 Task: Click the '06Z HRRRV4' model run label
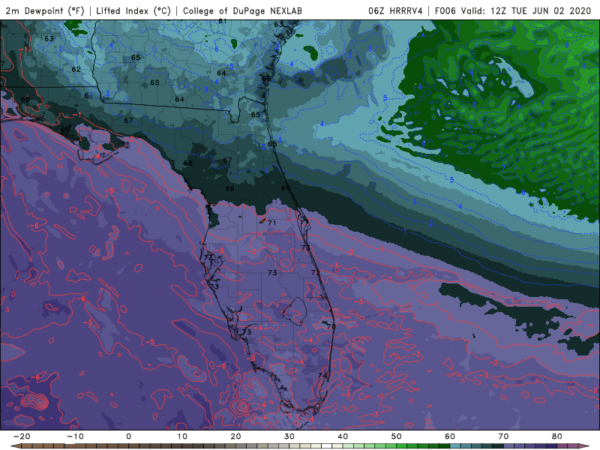point(395,10)
